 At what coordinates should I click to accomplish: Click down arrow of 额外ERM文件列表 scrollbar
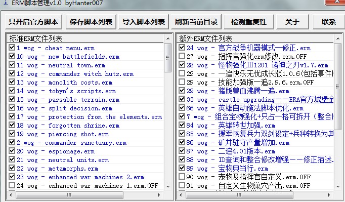pyautogui.click(x=338, y=187)
